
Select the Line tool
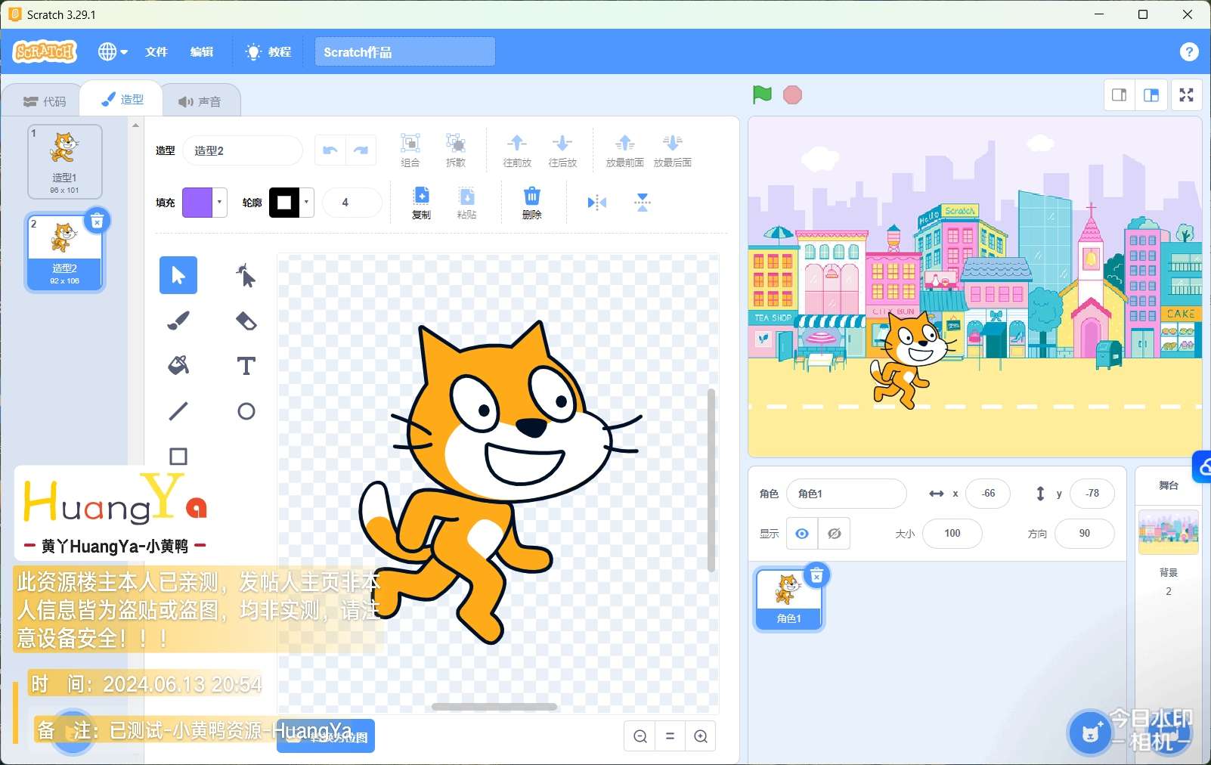point(178,411)
